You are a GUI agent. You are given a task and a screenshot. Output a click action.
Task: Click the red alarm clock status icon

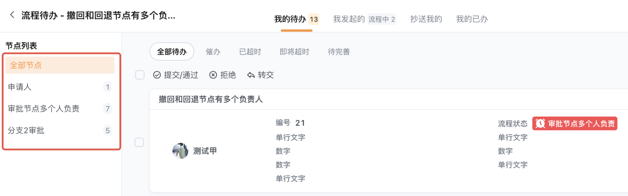pyautogui.click(x=540, y=123)
